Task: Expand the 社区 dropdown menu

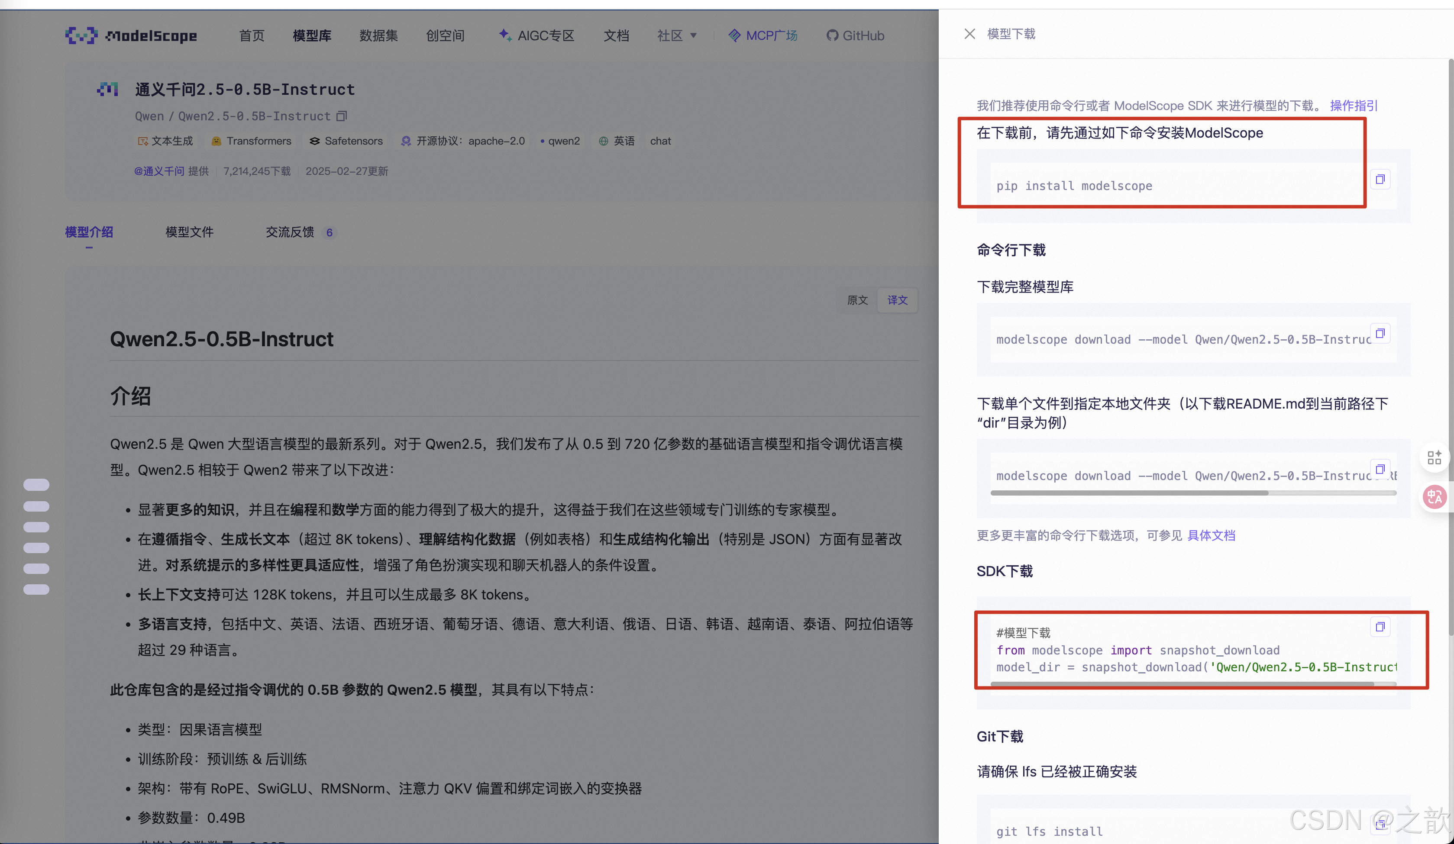Action: click(677, 36)
